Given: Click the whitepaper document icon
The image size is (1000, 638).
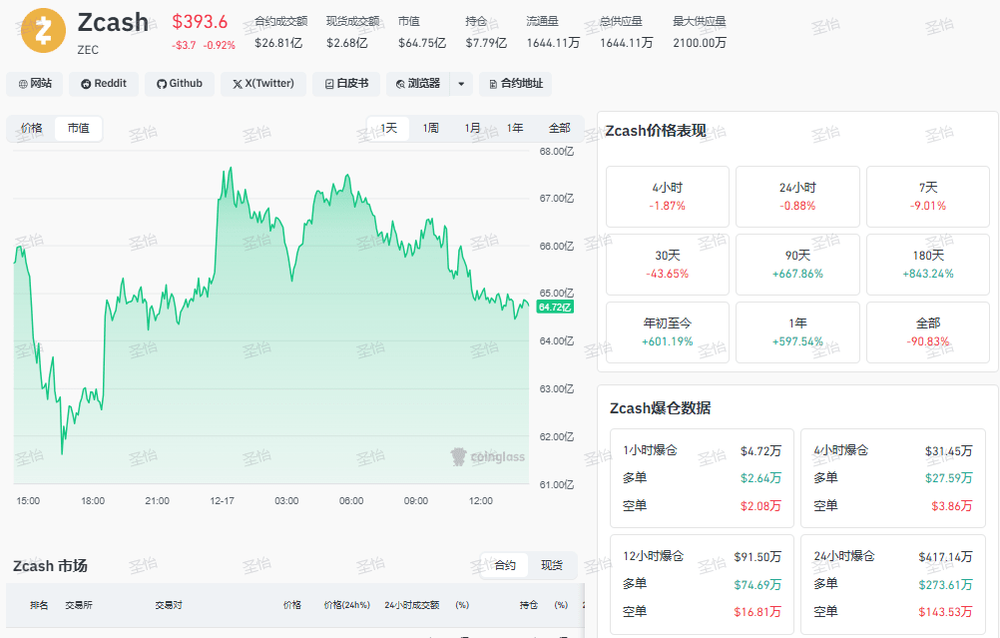Looking at the screenshot, I should click(x=329, y=84).
